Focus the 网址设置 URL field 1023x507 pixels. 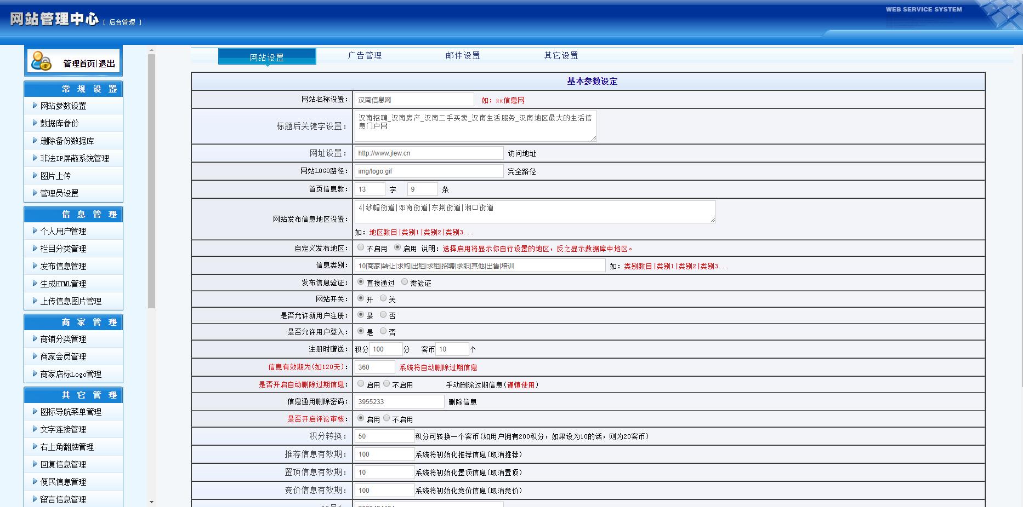(429, 153)
